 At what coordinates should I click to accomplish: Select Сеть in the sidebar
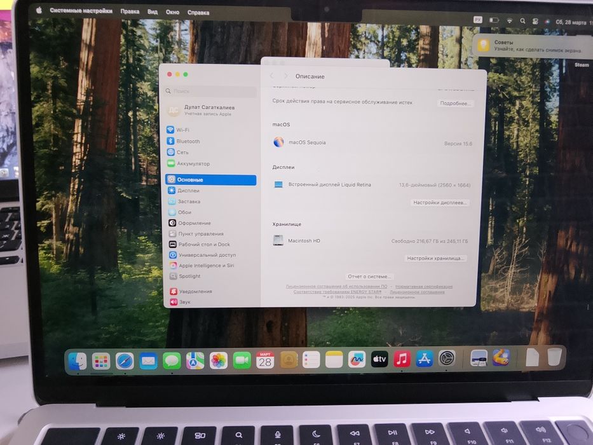tap(177, 152)
